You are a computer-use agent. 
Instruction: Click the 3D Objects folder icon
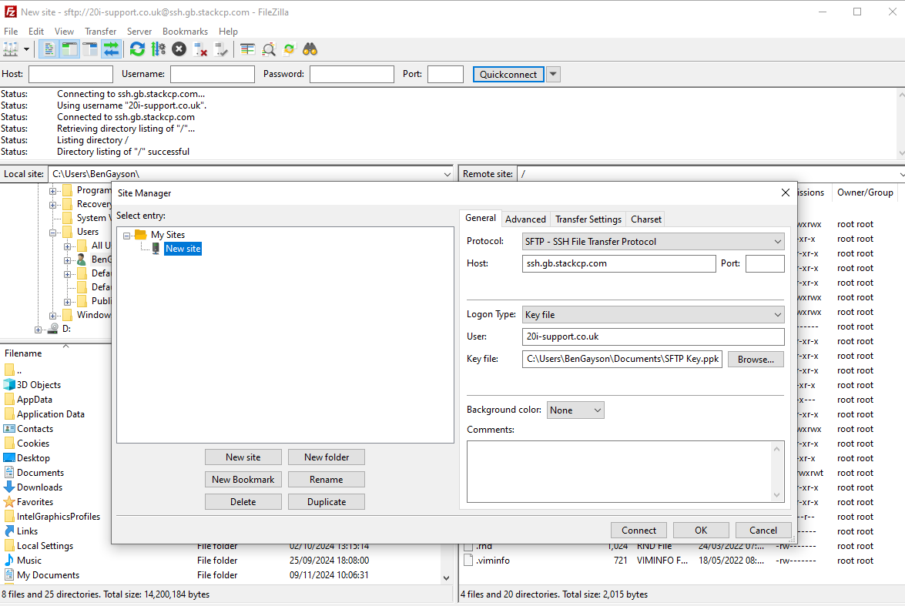9,385
